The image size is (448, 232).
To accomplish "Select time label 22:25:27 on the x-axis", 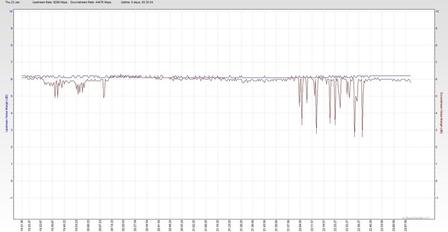I will point(335,225).
